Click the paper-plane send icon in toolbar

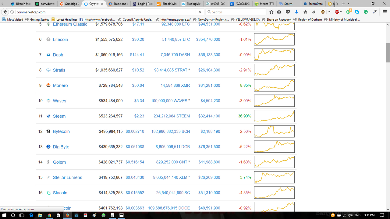[314, 12]
